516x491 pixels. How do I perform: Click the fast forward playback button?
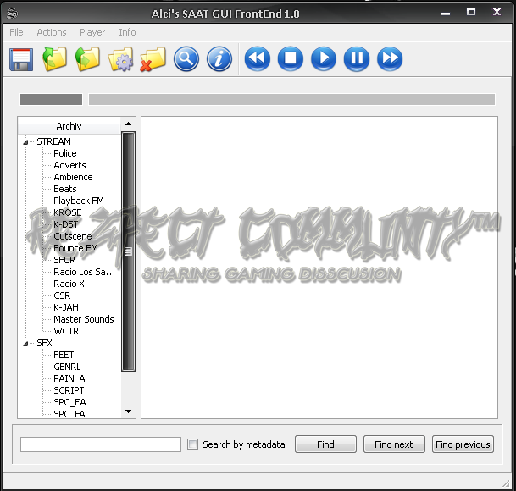coord(390,59)
